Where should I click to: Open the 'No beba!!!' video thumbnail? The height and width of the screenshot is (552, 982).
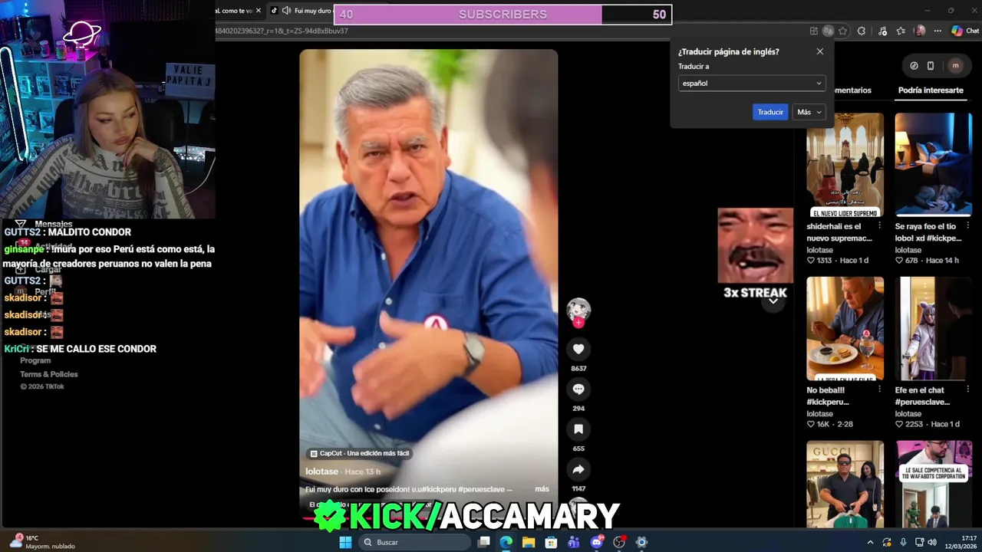click(845, 329)
